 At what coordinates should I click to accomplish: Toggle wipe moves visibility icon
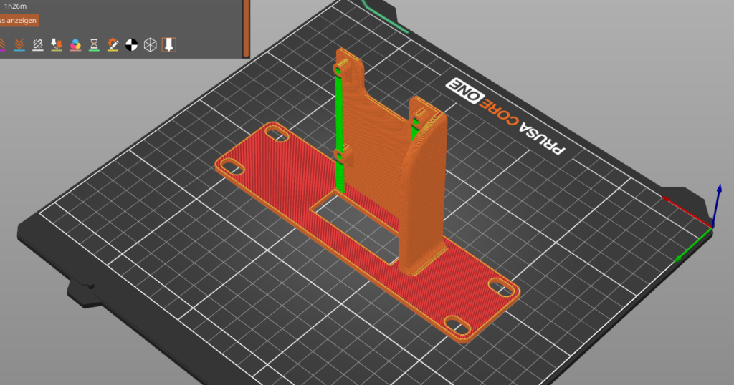(19, 45)
